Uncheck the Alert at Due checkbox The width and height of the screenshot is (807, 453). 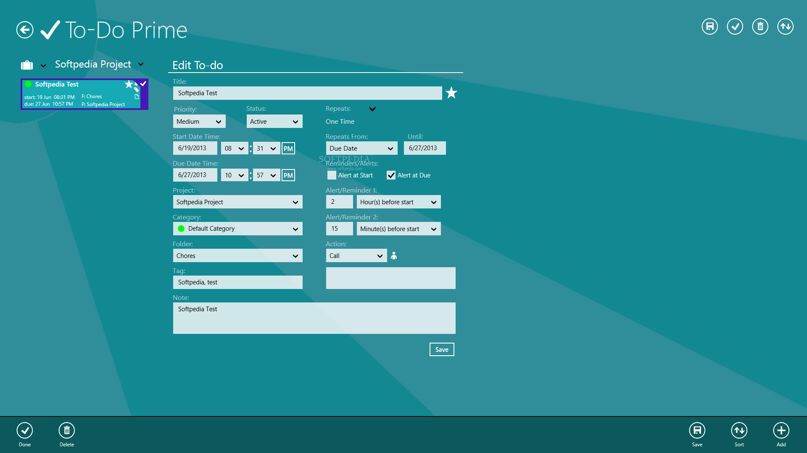tap(391, 175)
